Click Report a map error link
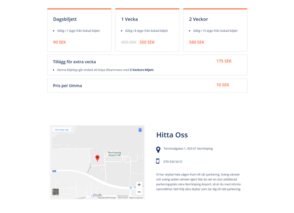 136,198
